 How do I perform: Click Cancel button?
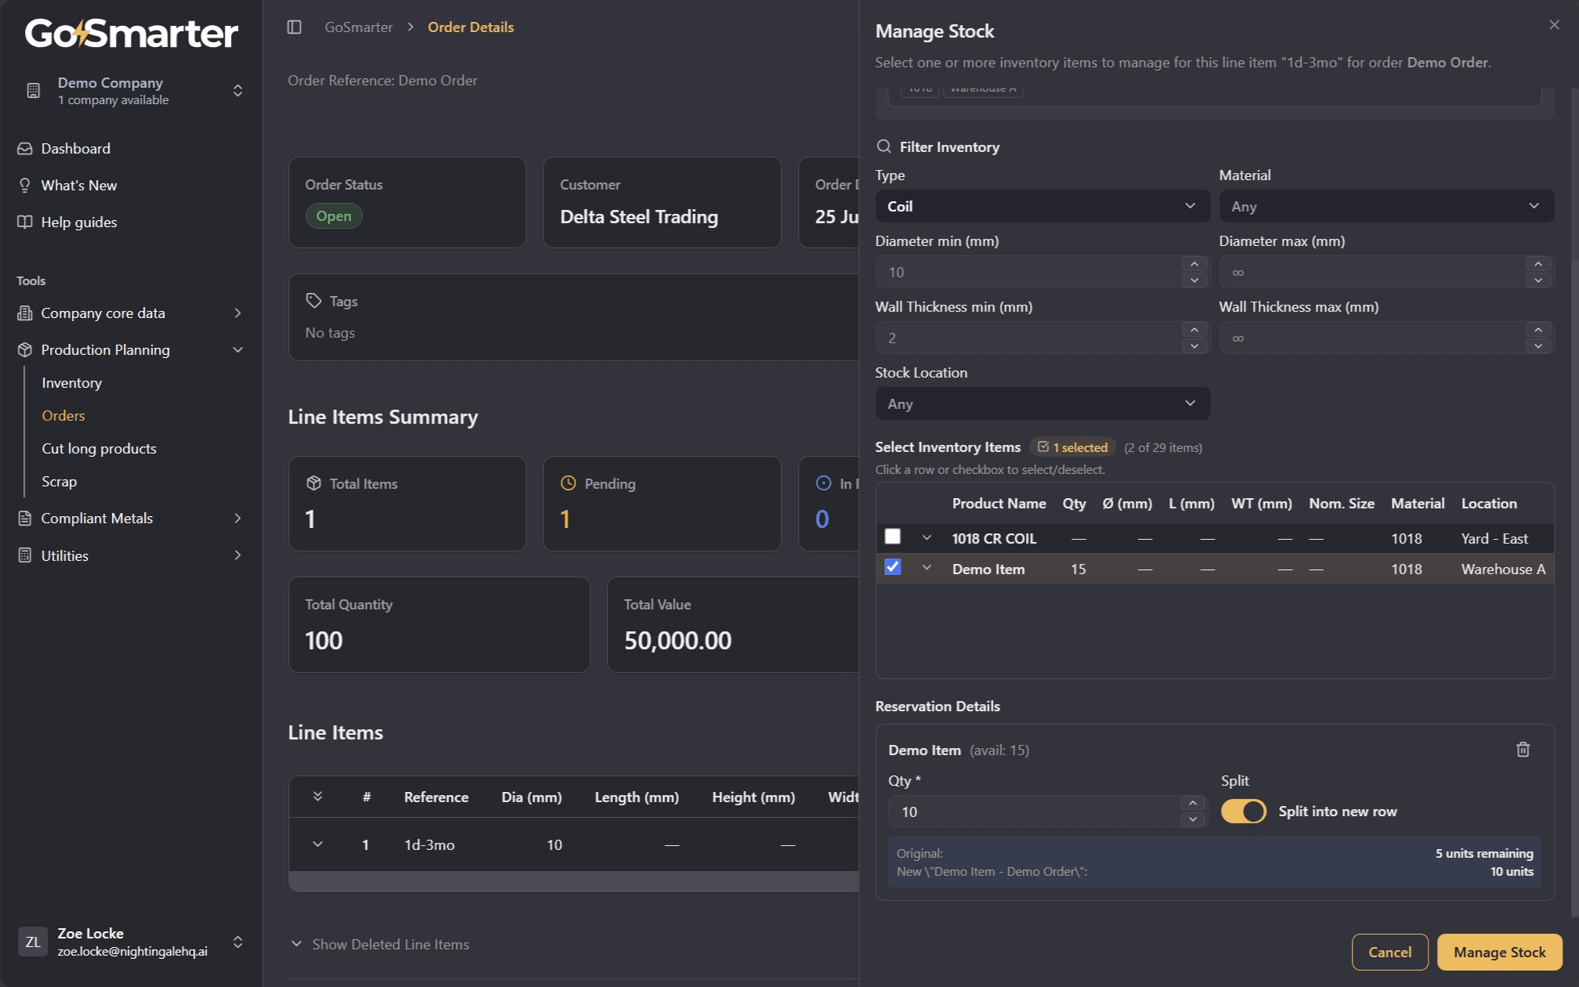1389,952
